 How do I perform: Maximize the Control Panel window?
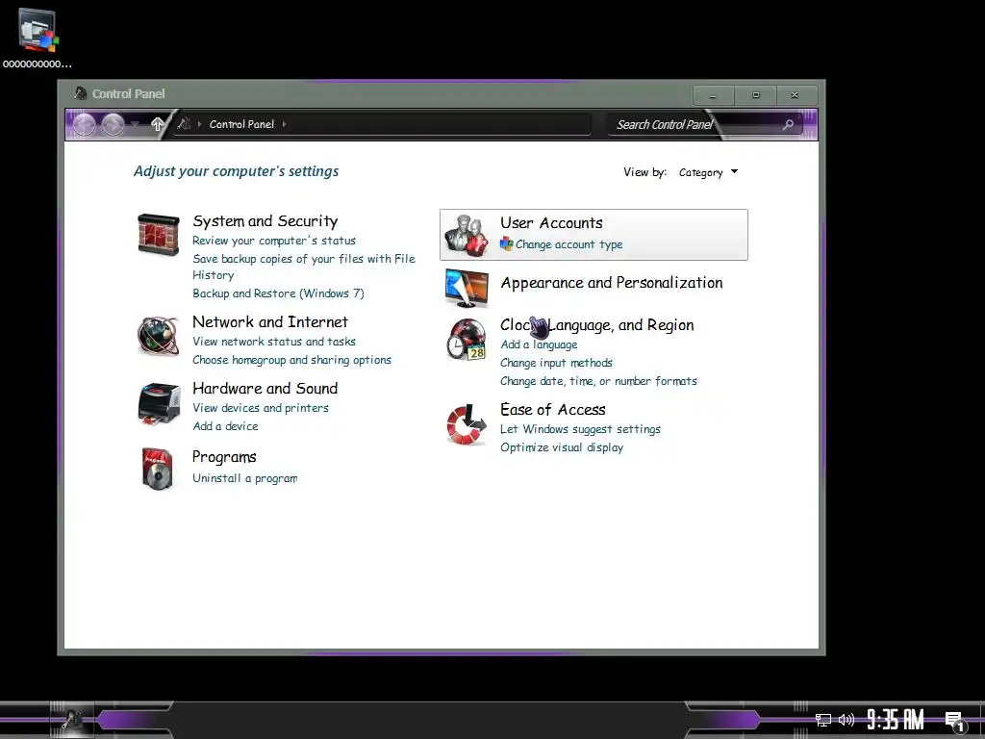click(756, 95)
